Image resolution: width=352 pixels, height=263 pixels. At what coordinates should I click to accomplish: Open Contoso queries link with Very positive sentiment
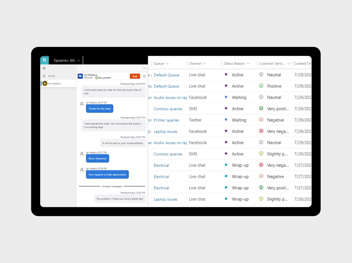click(x=168, y=109)
